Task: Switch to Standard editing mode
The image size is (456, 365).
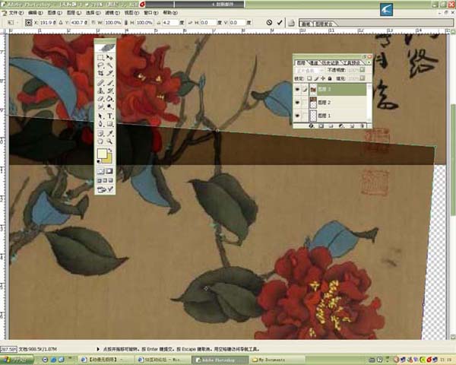Action: click(x=100, y=171)
